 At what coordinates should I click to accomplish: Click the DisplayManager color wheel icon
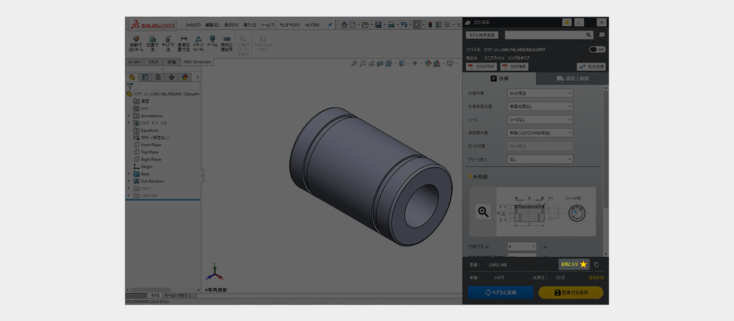[185, 77]
